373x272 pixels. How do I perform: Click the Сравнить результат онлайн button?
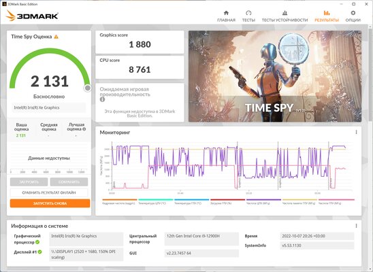coord(49,192)
